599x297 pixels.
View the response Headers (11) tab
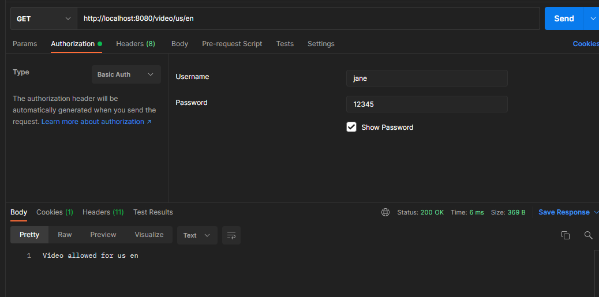pyautogui.click(x=103, y=212)
